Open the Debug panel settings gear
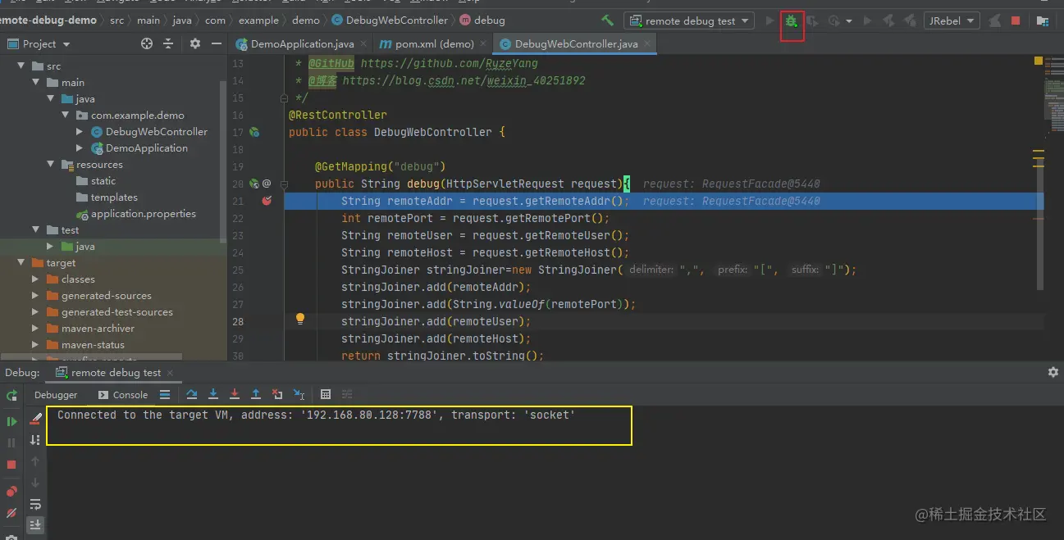 pyautogui.click(x=1053, y=372)
